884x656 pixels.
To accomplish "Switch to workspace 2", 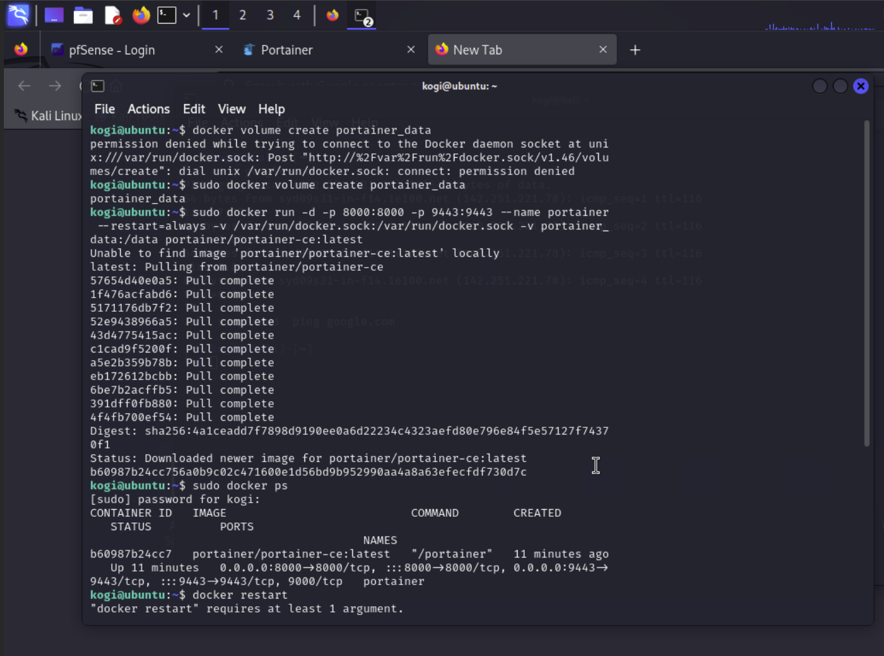I will (x=243, y=15).
